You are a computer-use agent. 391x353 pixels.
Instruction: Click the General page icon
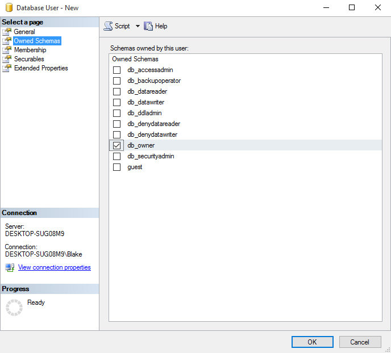[7, 32]
